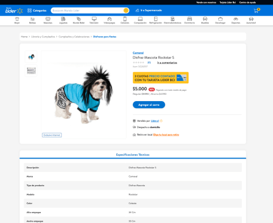Open the Lider.cl seller link
Screen dimensions: 273x223
point(155,121)
